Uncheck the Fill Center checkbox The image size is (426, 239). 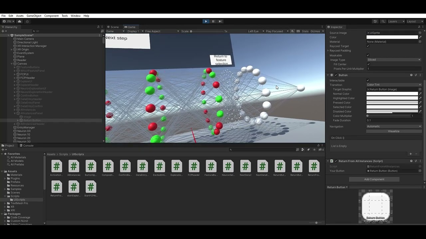pos(368,64)
